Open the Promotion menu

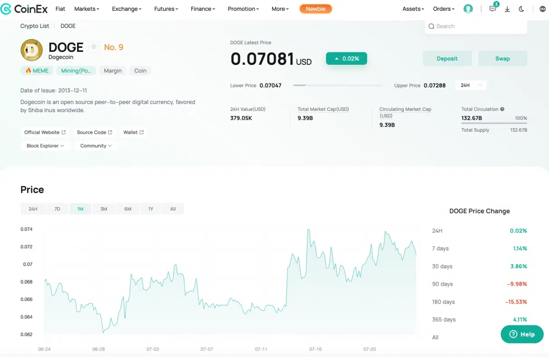tap(243, 9)
